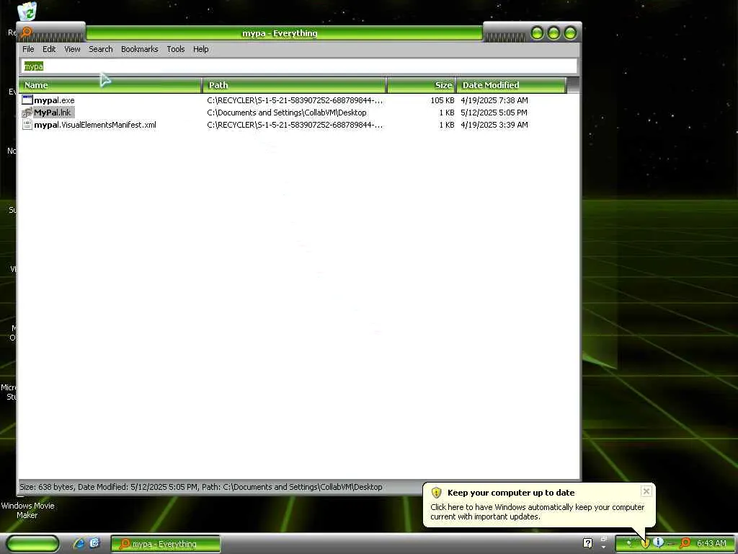Click the second quick launch icon
This screenshot has height=554, width=738.
tap(94, 544)
